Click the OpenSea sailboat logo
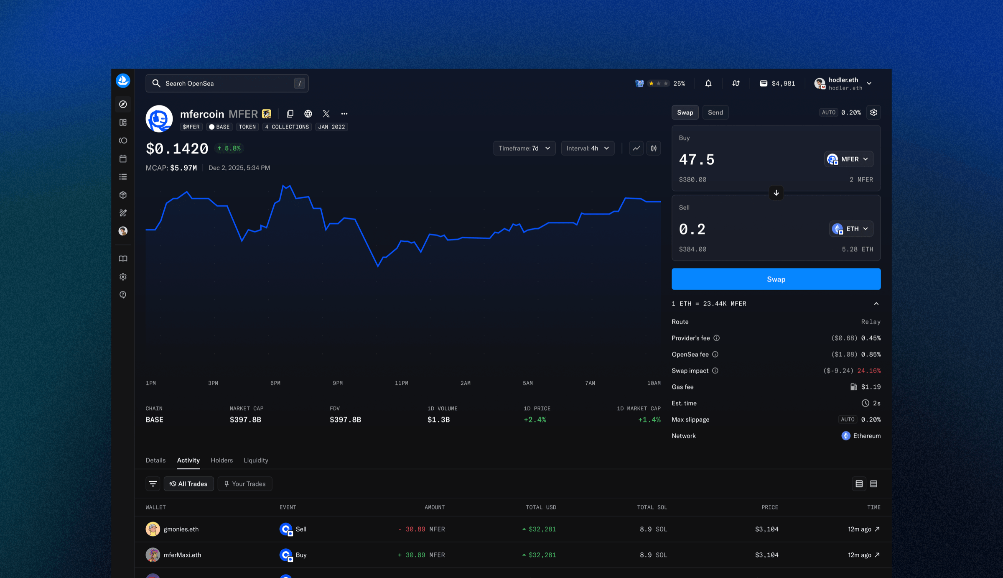Viewport: 1003px width, 578px height. pyautogui.click(x=123, y=81)
